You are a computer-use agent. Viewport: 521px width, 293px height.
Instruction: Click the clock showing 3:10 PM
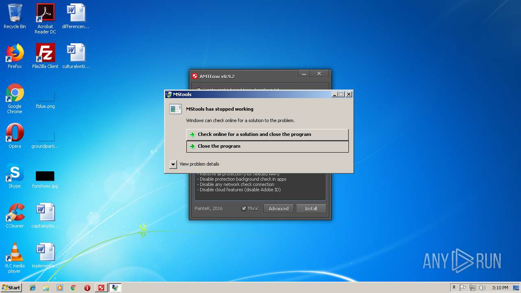(500, 288)
